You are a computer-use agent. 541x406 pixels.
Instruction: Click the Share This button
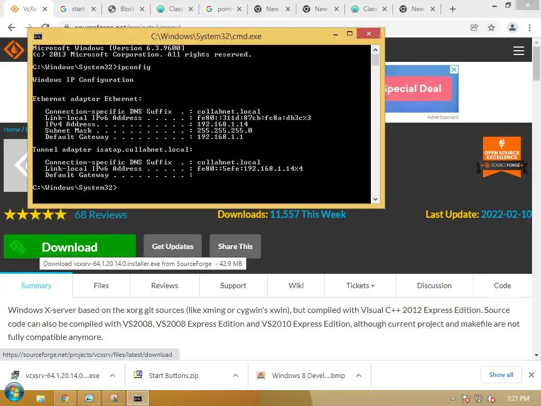[235, 246]
